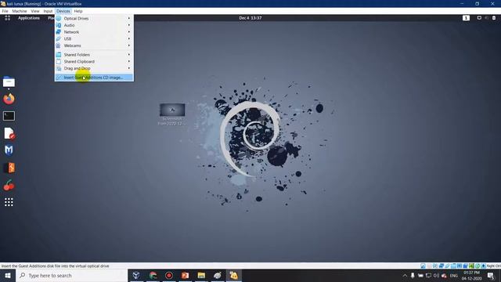
Task: Open Kali Applications menu
Action: click(29, 18)
